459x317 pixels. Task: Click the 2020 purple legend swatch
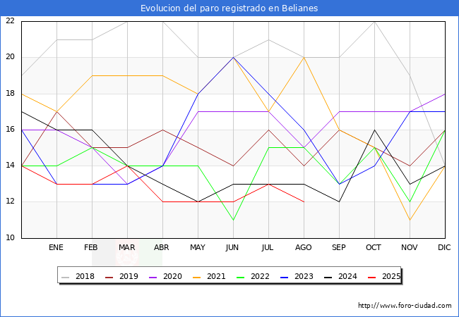[153, 277]
